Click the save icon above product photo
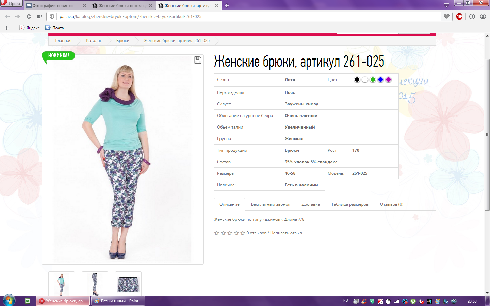This screenshot has width=490, height=306. 198,60
